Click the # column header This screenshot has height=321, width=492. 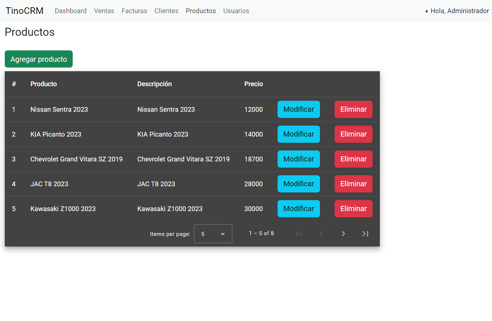14,84
